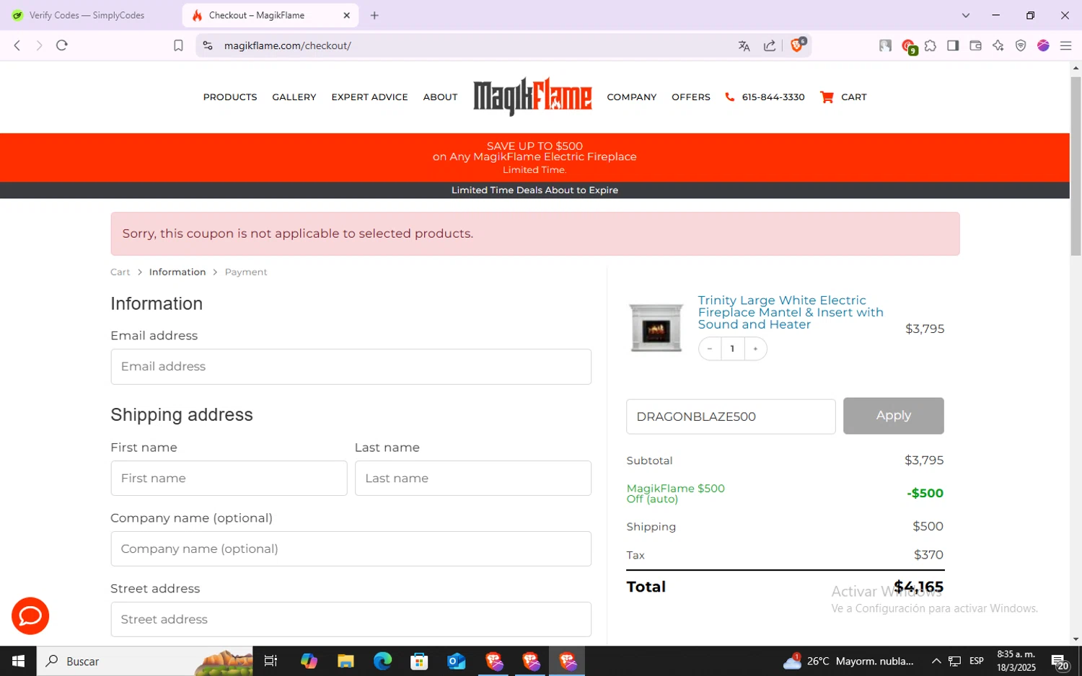The height and width of the screenshot is (676, 1082).
Task: Click the SAVE UP TO $500 promo banner
Action: point(535,157)
